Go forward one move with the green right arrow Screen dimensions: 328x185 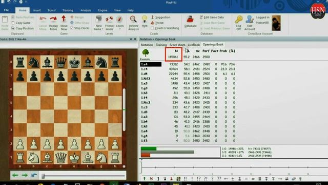(25, 175)
